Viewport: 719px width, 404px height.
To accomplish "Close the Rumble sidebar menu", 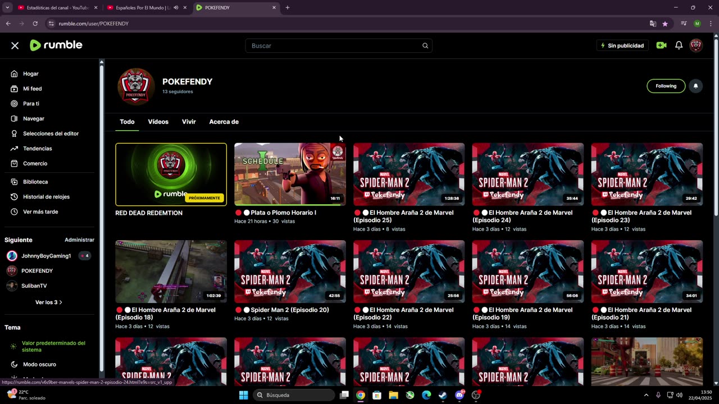I will coord(15,45).
